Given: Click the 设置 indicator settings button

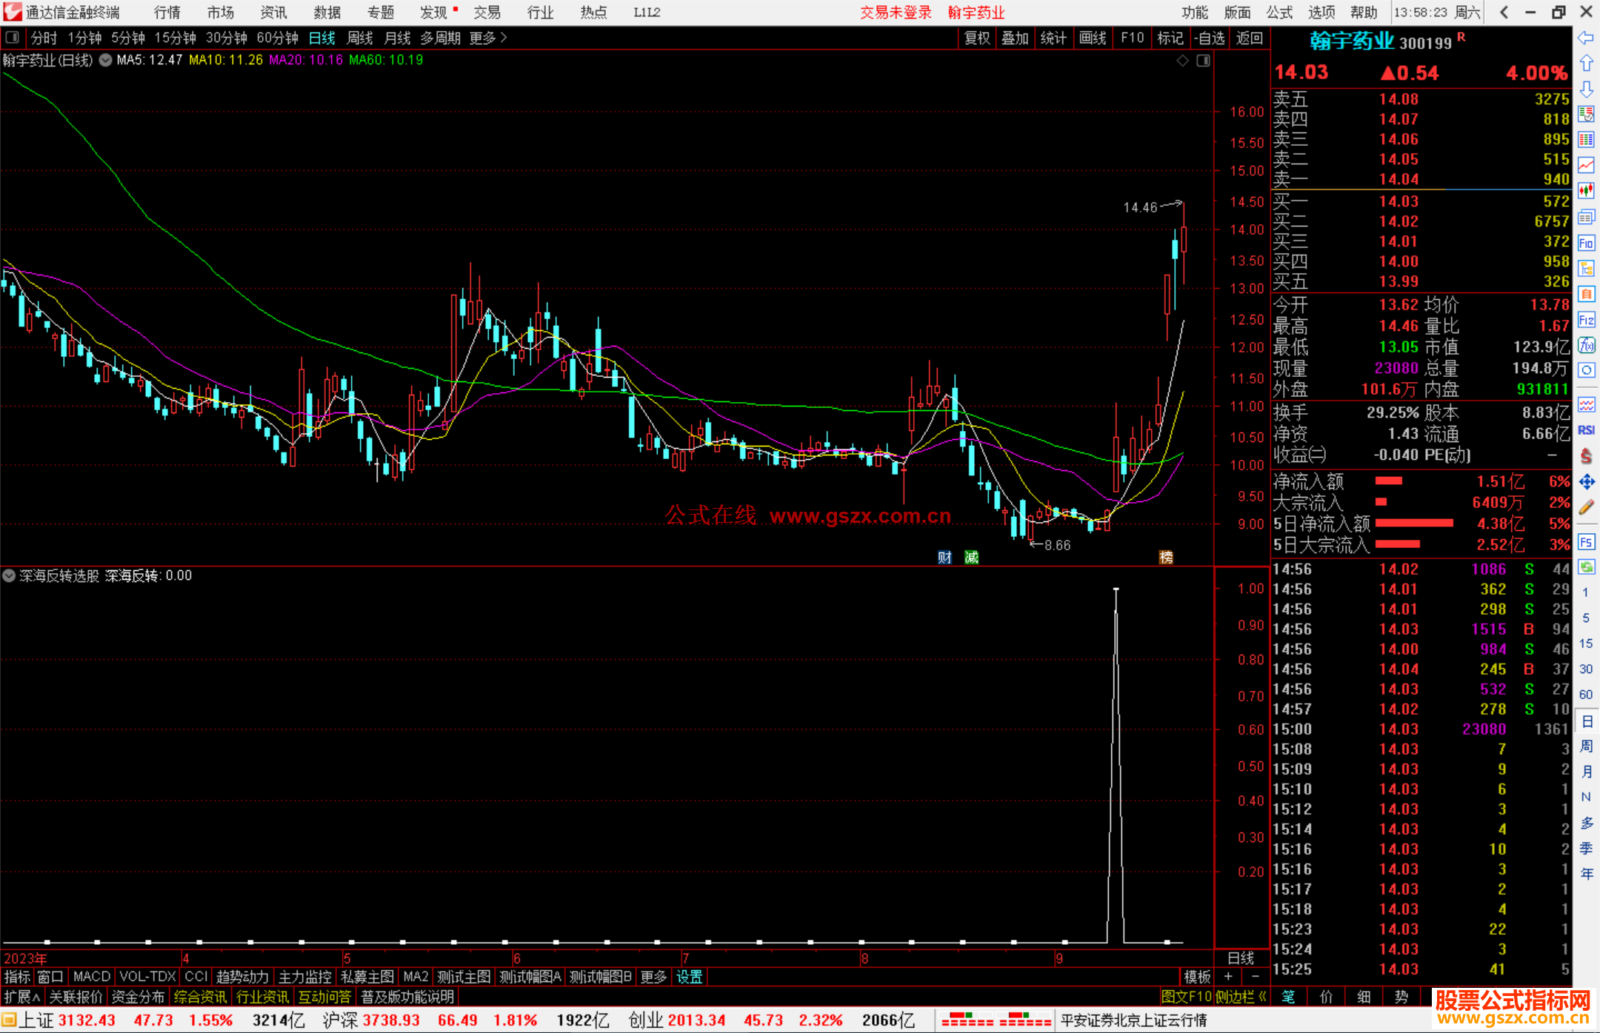Looking at the screenshot, I should point(689,977).
